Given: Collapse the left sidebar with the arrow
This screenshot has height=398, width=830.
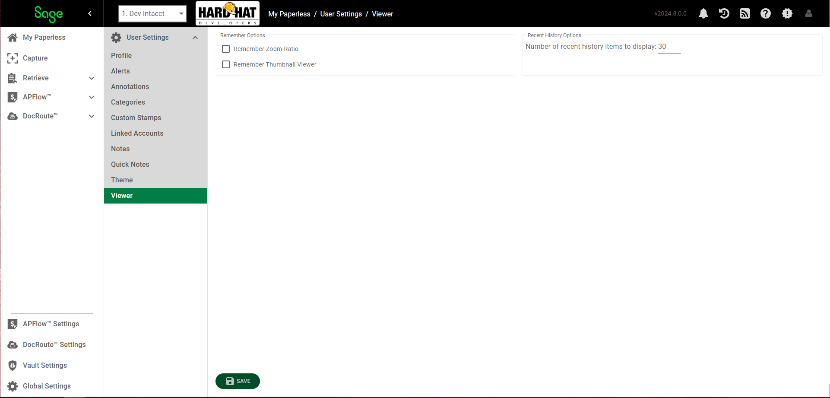Looking at the screenshot, I should pos(90,13).
